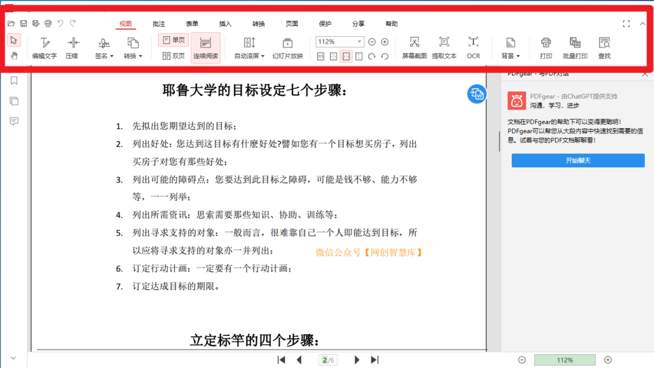
Task: Enter full screen with the expand icon
Action: [x=627, y=24]
